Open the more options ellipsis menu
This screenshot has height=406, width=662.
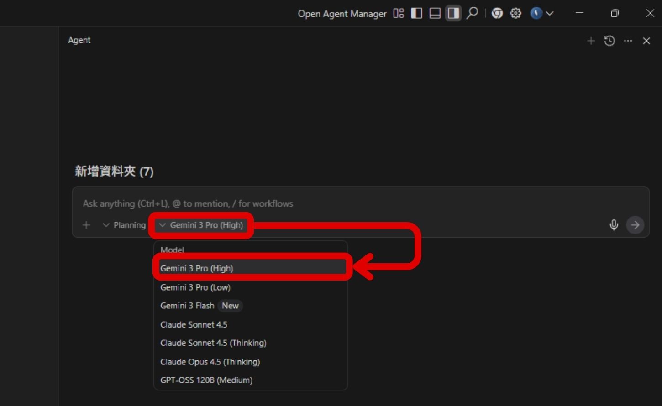628,41
